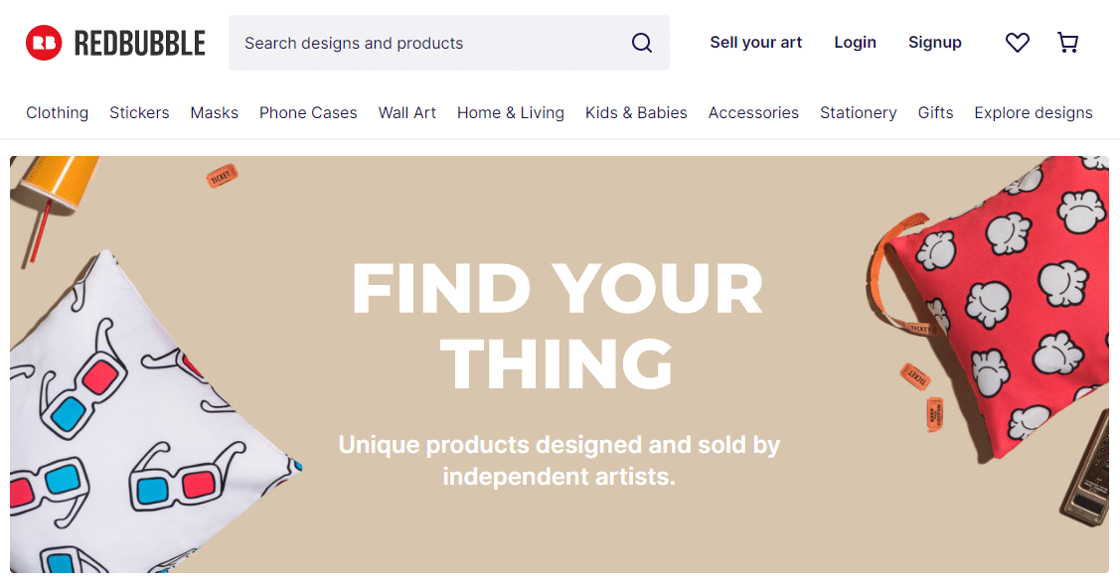The width and height of the screenshot is (1120, 586).
Task: Open the Clothing menu
Action: 58,113
